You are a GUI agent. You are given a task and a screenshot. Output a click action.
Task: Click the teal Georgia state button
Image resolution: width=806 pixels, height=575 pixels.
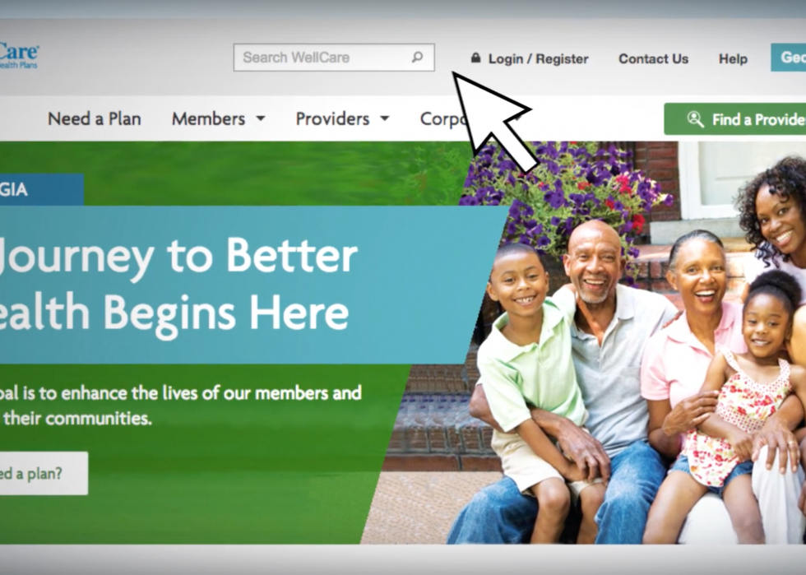(x=789, y=57)
